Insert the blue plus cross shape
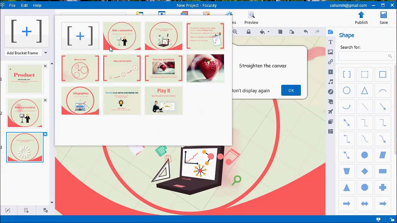Screen dimensions: 397x223 [x=383, y=187]
